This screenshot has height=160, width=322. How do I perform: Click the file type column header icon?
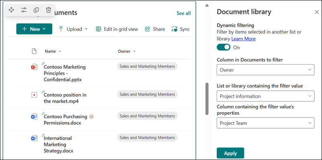34,51
